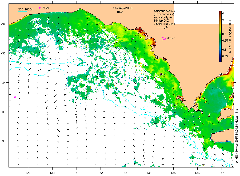Click the MODIS chlorophyll color bar
Viewport: 240px width, 176px height.
[220, 36]
